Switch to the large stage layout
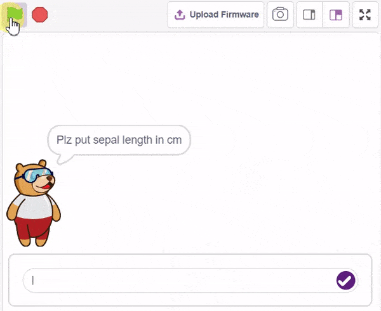The image size is (381, 311). click(x=336, y=15)
